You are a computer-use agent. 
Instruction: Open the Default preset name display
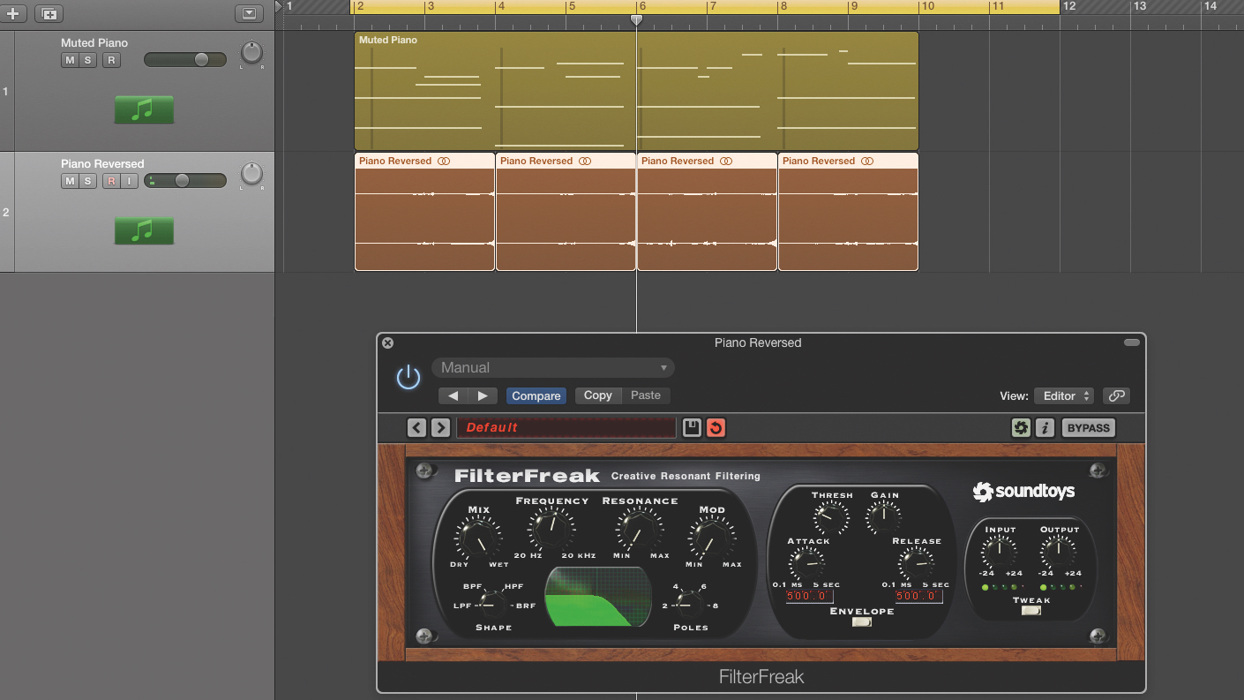pos(566,428)
